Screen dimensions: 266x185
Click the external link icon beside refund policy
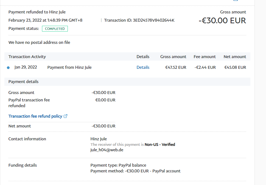66,116
